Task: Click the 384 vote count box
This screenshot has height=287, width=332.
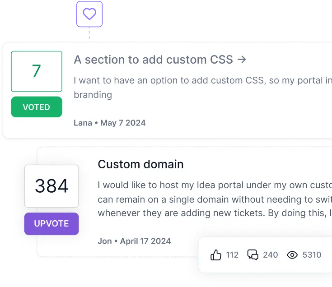Action: pos(51,186)
